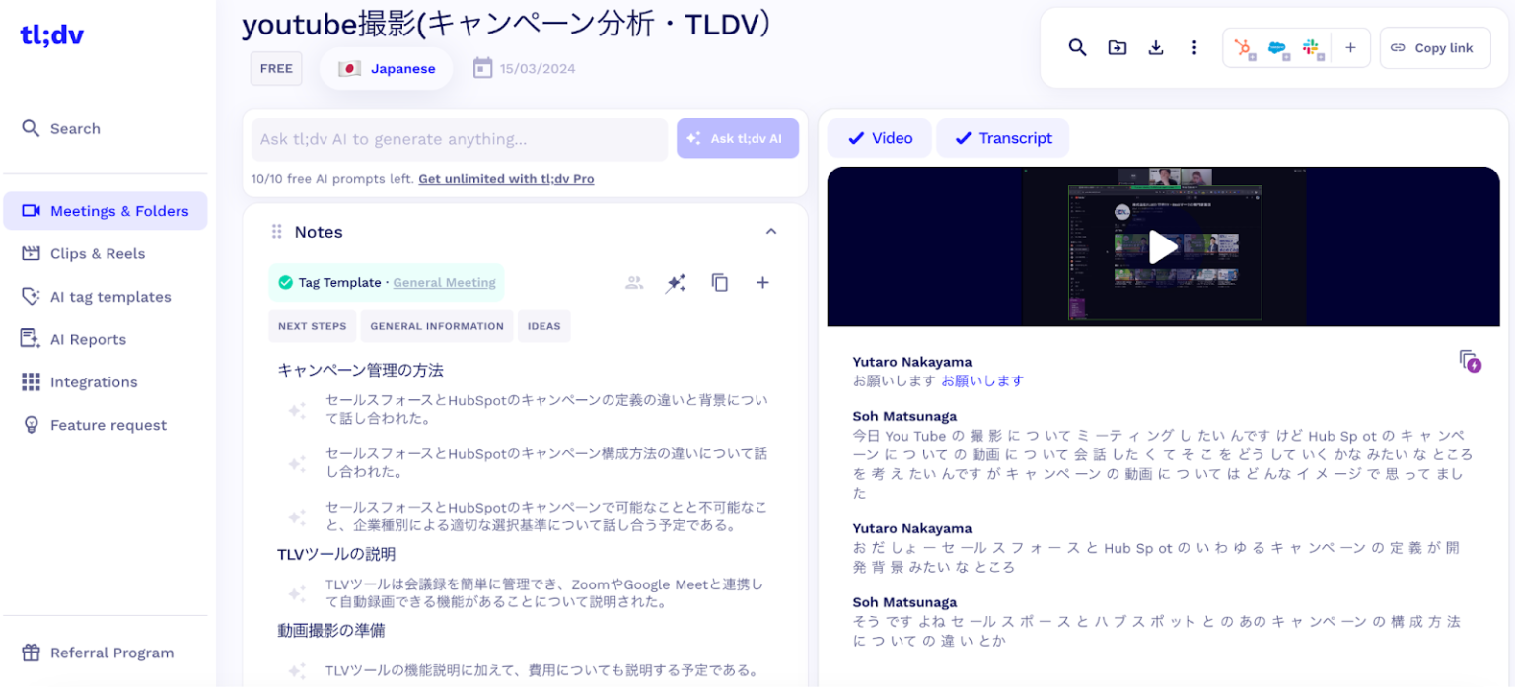Select AI tag templates in the sidebar

coord(109,296)
